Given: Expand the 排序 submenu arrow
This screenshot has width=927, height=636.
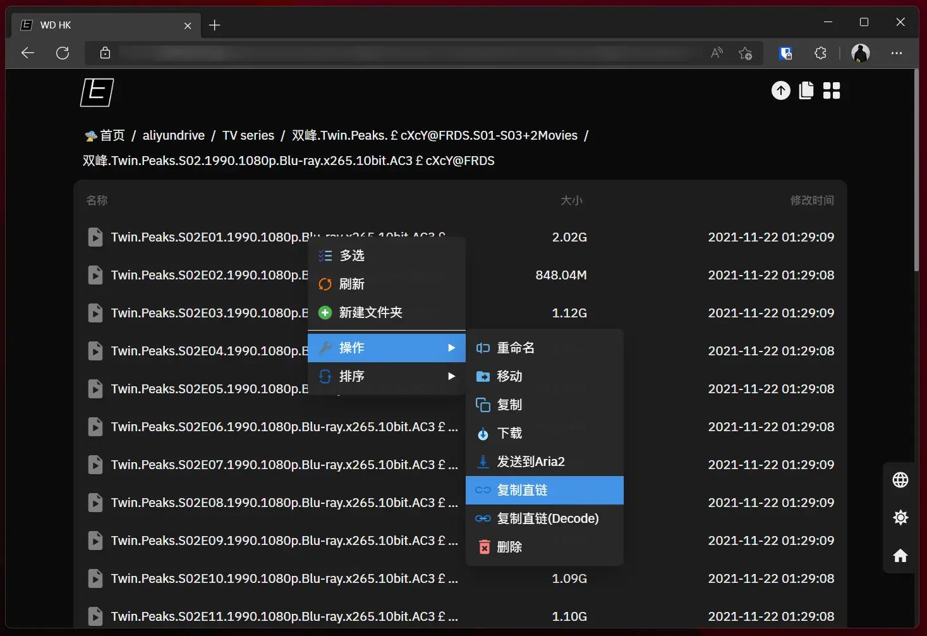Looking at the screenshot, I should tap(451, 376).
